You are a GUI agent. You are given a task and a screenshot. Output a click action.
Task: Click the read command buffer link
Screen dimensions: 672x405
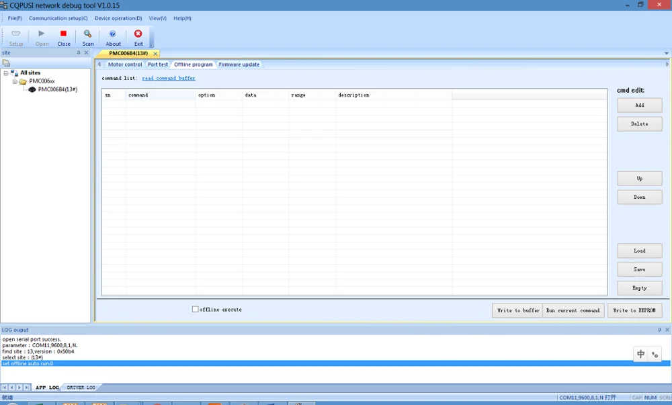[x=169, y=78]
